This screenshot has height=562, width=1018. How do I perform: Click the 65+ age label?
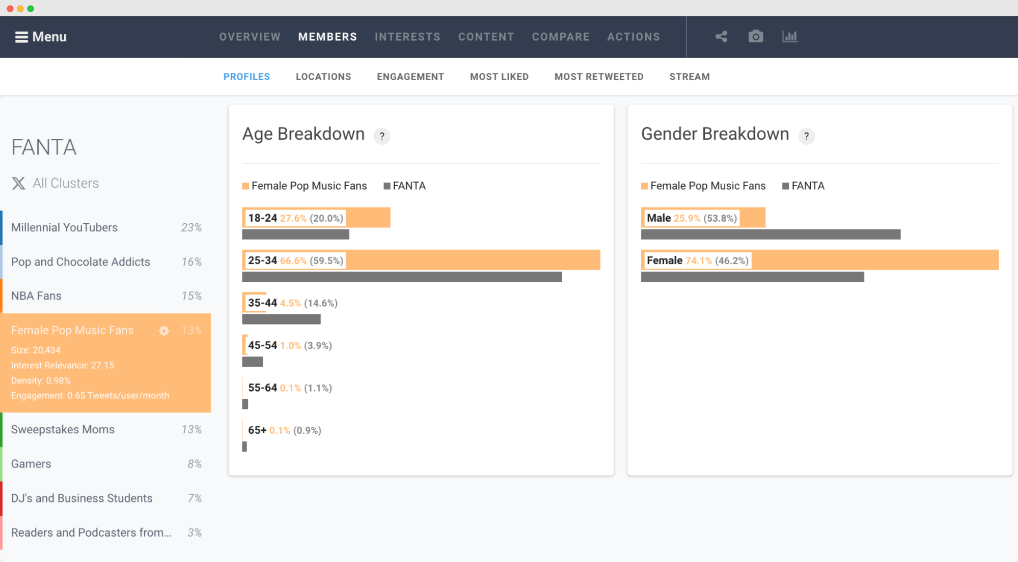pos(257,430)
